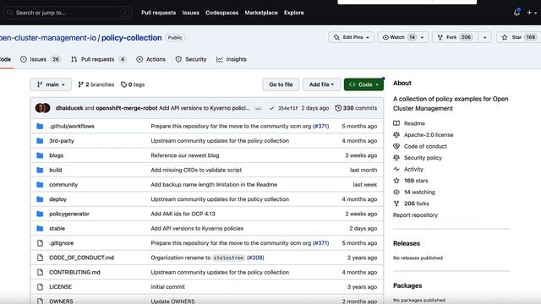
Task: Click the Go to file button
Action: [x=281, y=84]
